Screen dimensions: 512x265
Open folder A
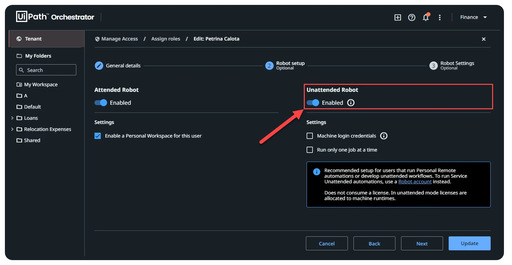[22, 96]
